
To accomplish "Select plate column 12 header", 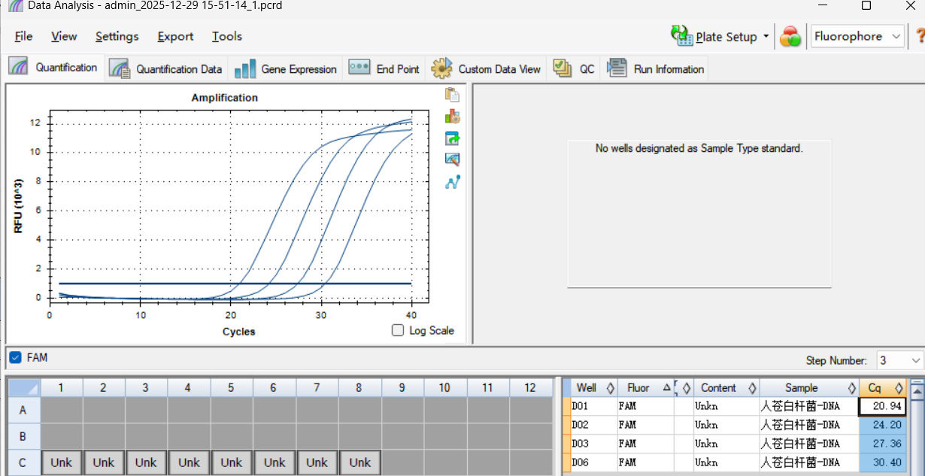I will pos(530,388).
